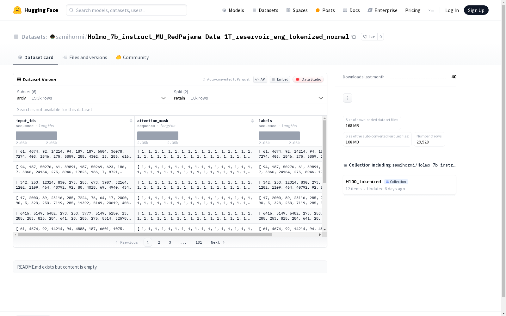The image size is (506, 316).
Task: Click the attention_mask lengths histogram bar
Action: [x=158, y=136]
